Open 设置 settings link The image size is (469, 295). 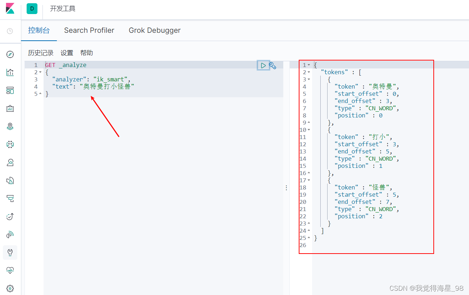tap(67, 53)
